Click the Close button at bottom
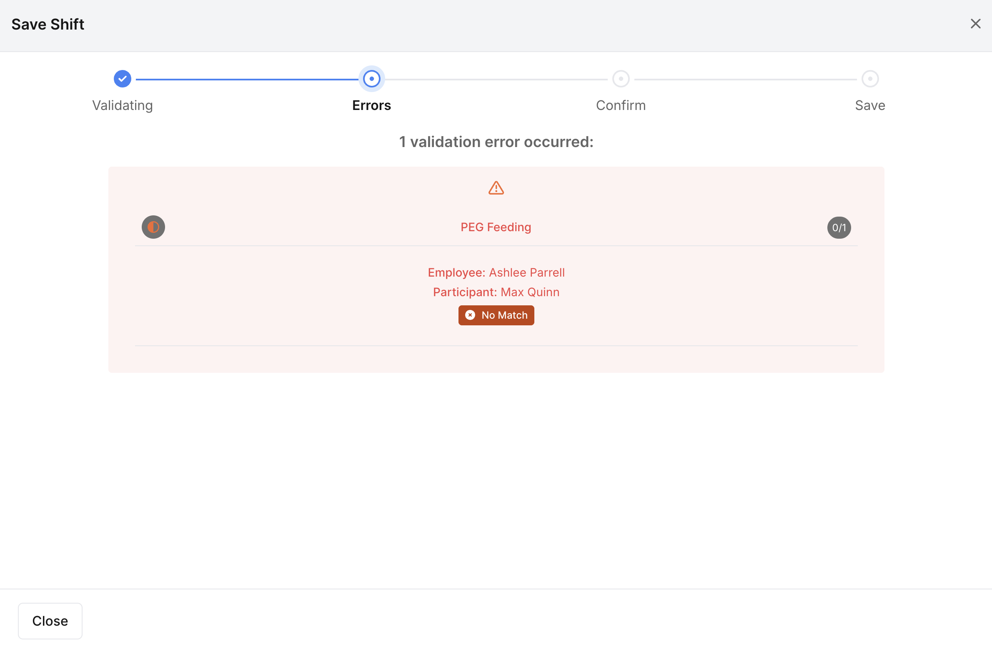 (x=50, y=621)
